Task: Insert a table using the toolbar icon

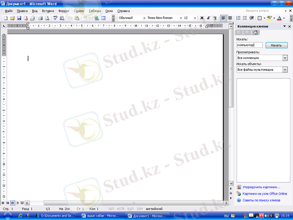Action: [103, 18]
